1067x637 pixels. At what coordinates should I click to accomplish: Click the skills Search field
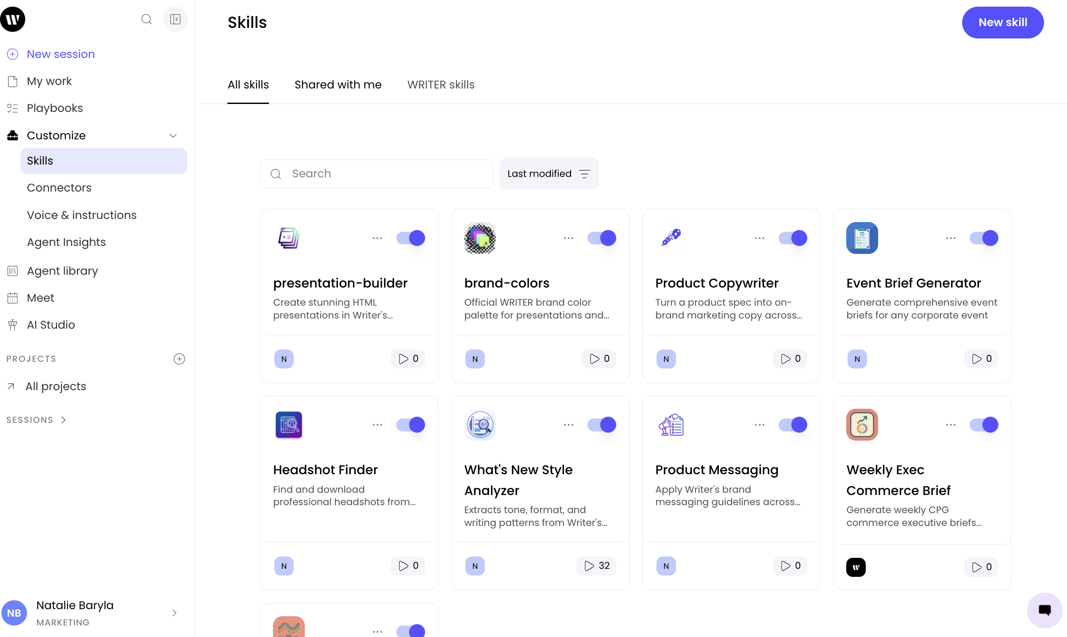click(376, 174)
